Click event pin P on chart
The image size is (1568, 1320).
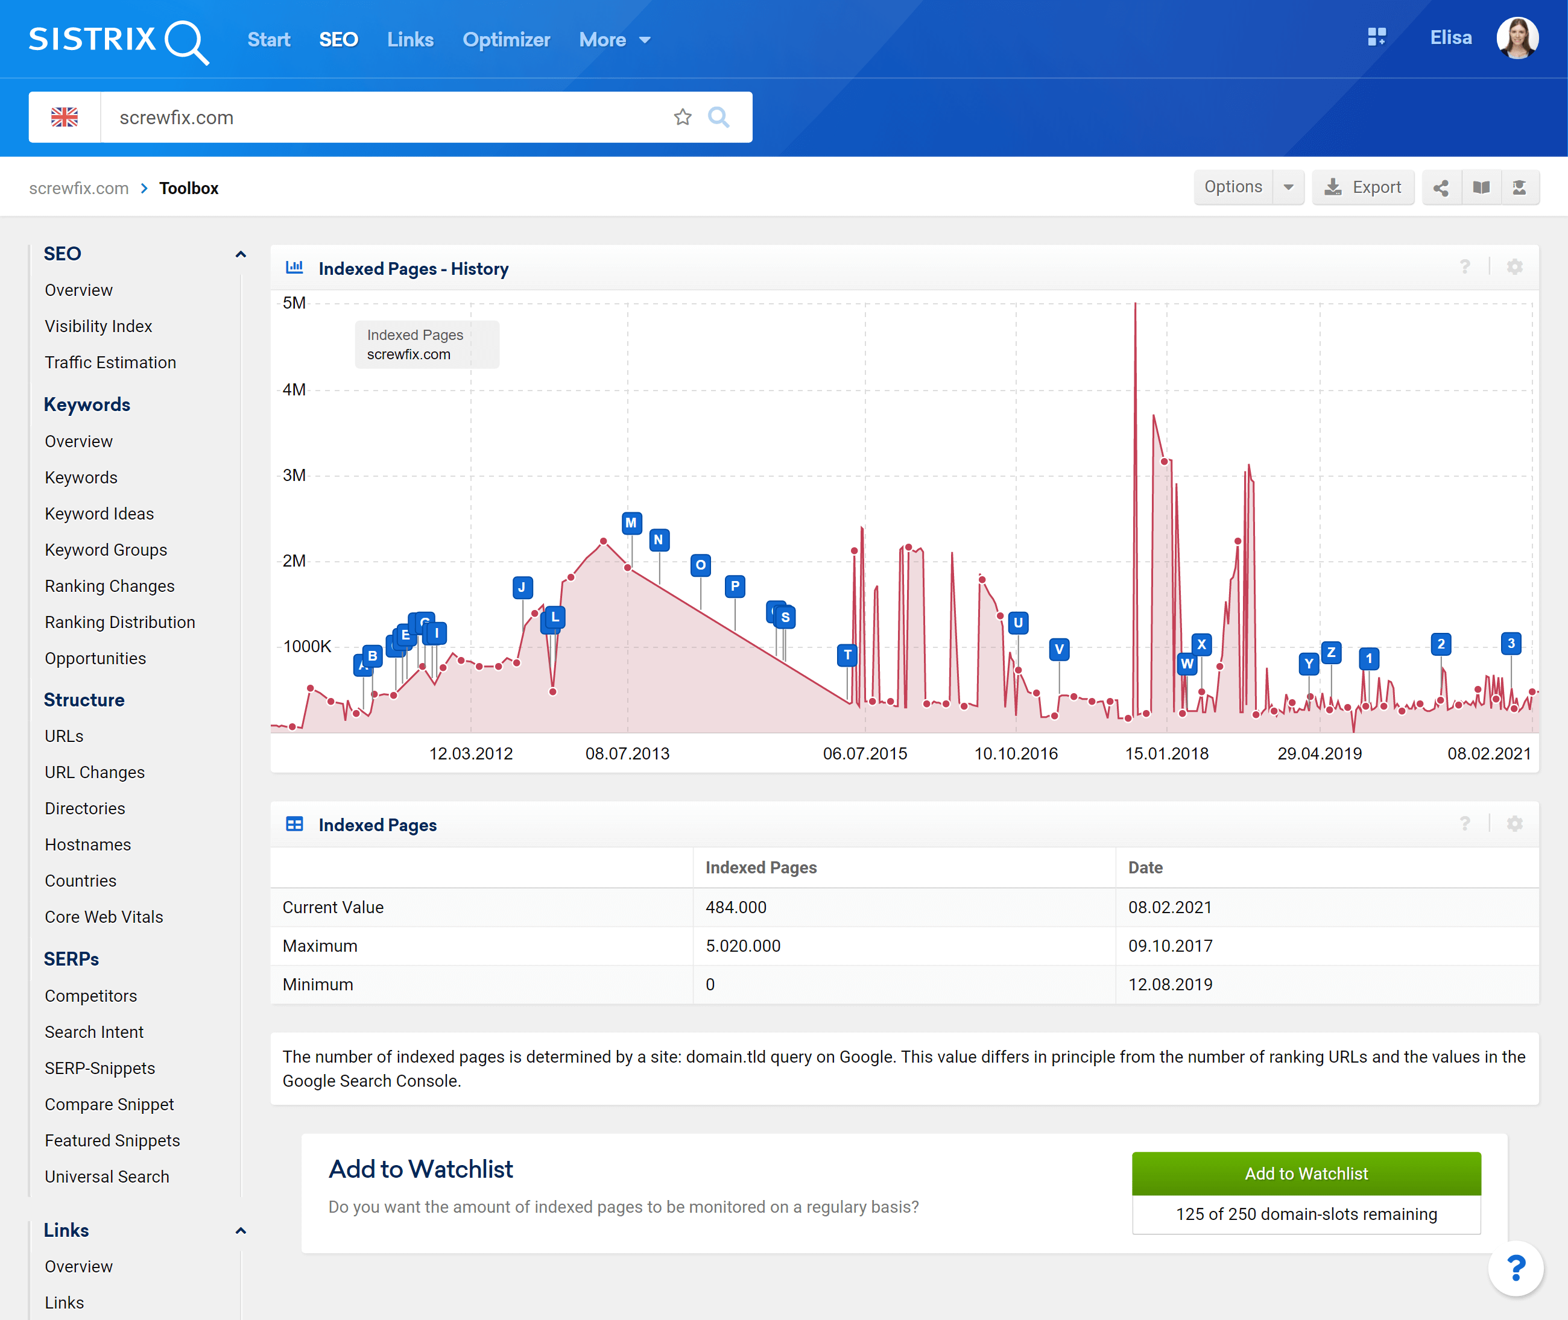735,586
